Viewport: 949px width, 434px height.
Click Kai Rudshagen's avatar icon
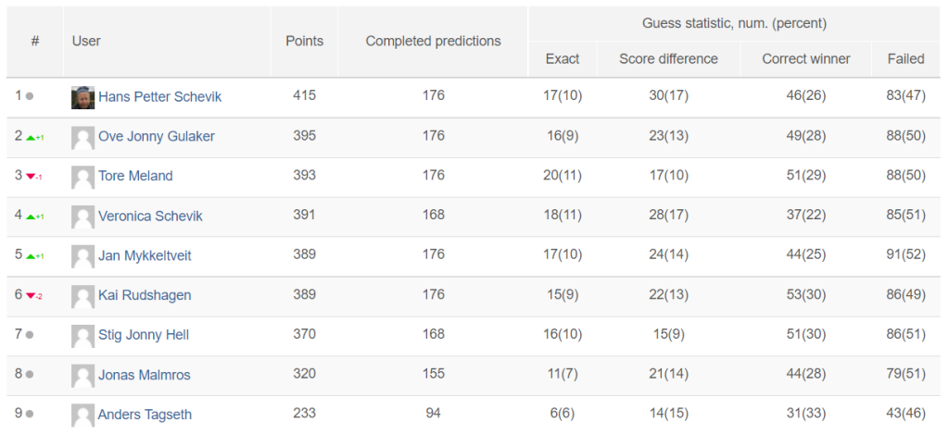pos(82,296)
